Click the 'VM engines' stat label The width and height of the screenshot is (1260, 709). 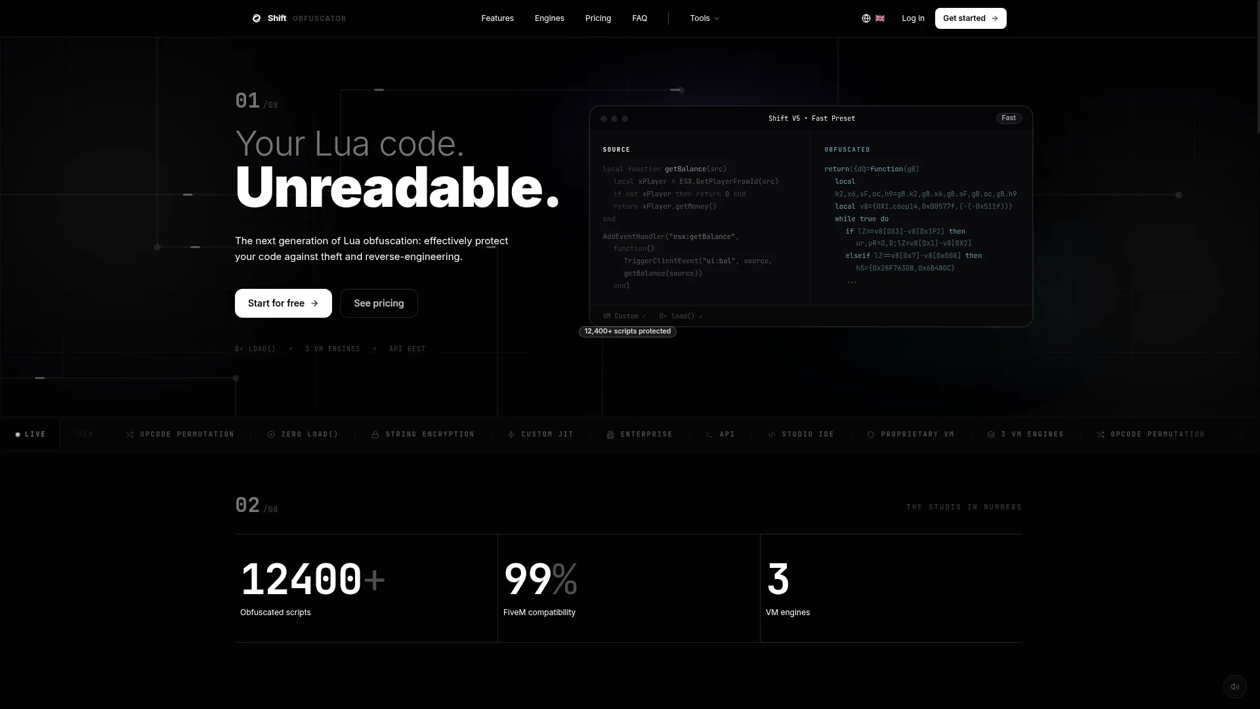coord(787,612)
